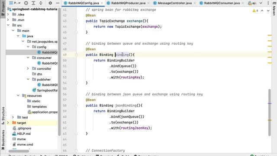
Task: Select the springboot-rabbitmq-tutorial project root
Action: [x=32, y=9]
